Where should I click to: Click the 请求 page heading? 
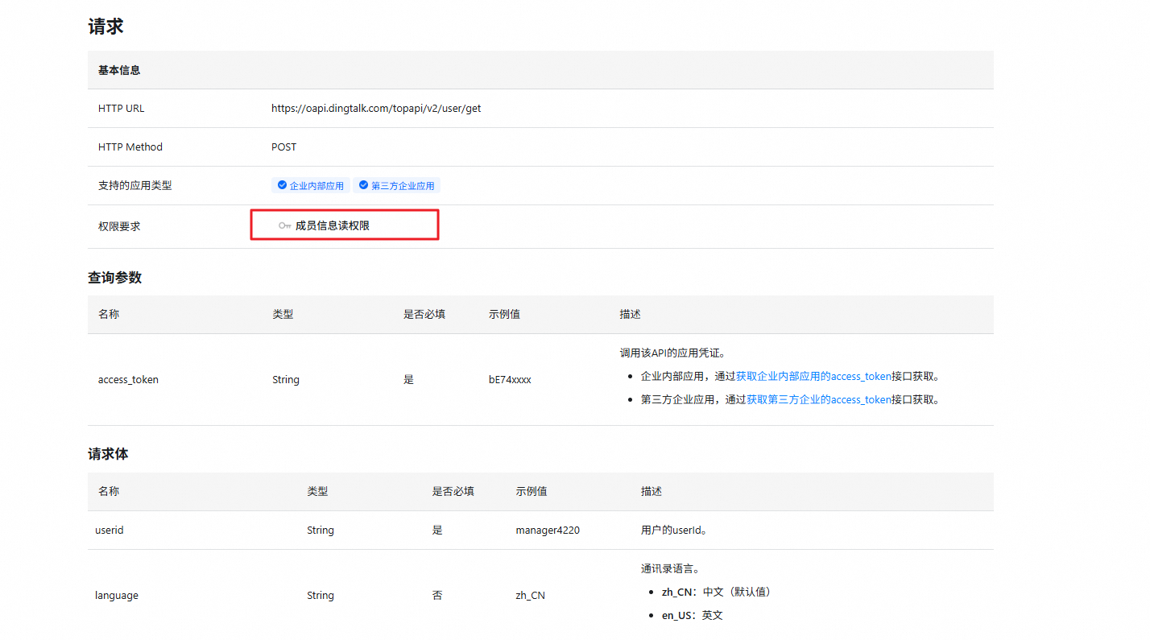(x=105, y=26)
